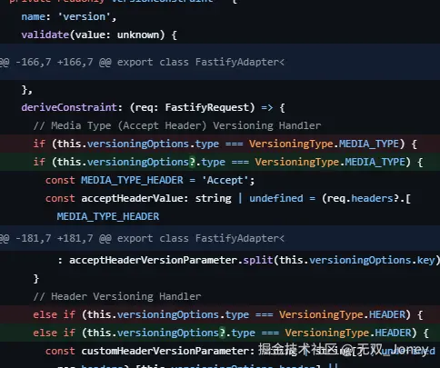
Task: Select the "@@ -181,7 +181,7 @@" hunk header
Action: coord(220,238)
